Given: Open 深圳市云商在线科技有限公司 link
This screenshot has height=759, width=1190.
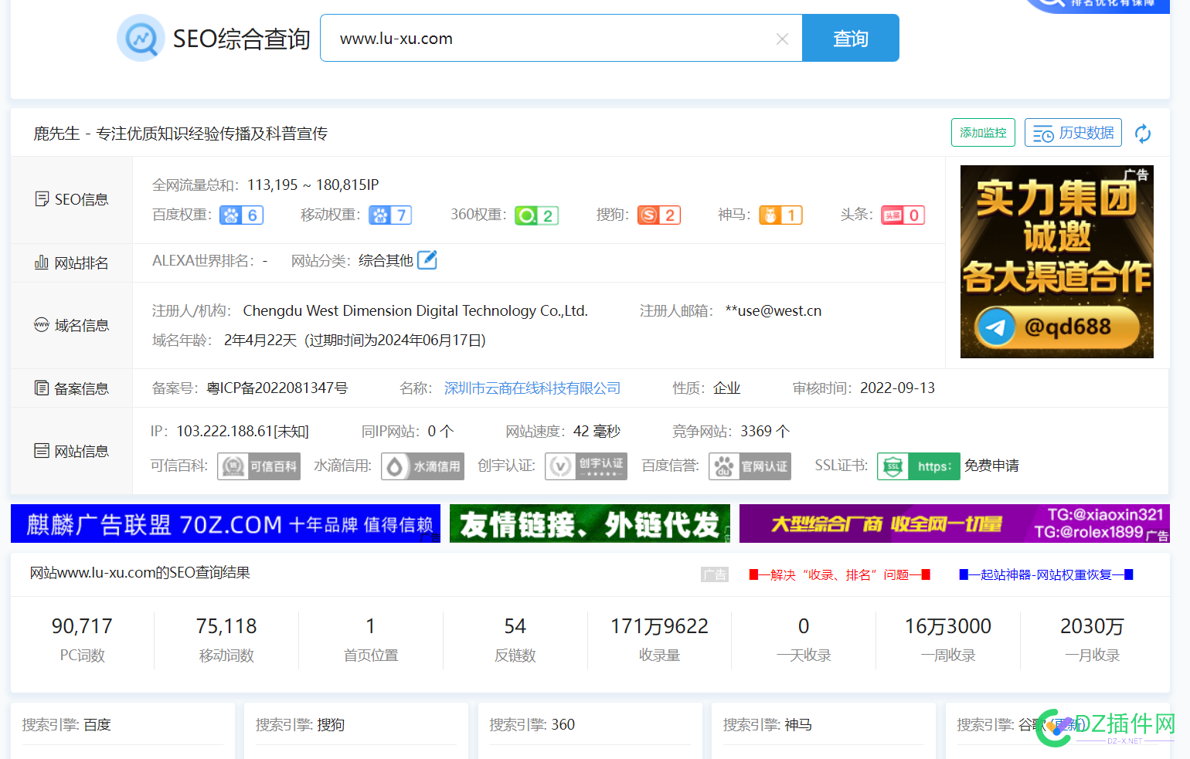Looking at the screenshot, I should click(532, 388).
